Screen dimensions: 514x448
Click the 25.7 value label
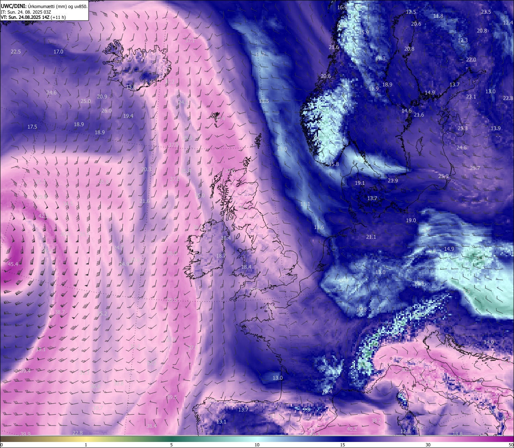coord(475,168)
